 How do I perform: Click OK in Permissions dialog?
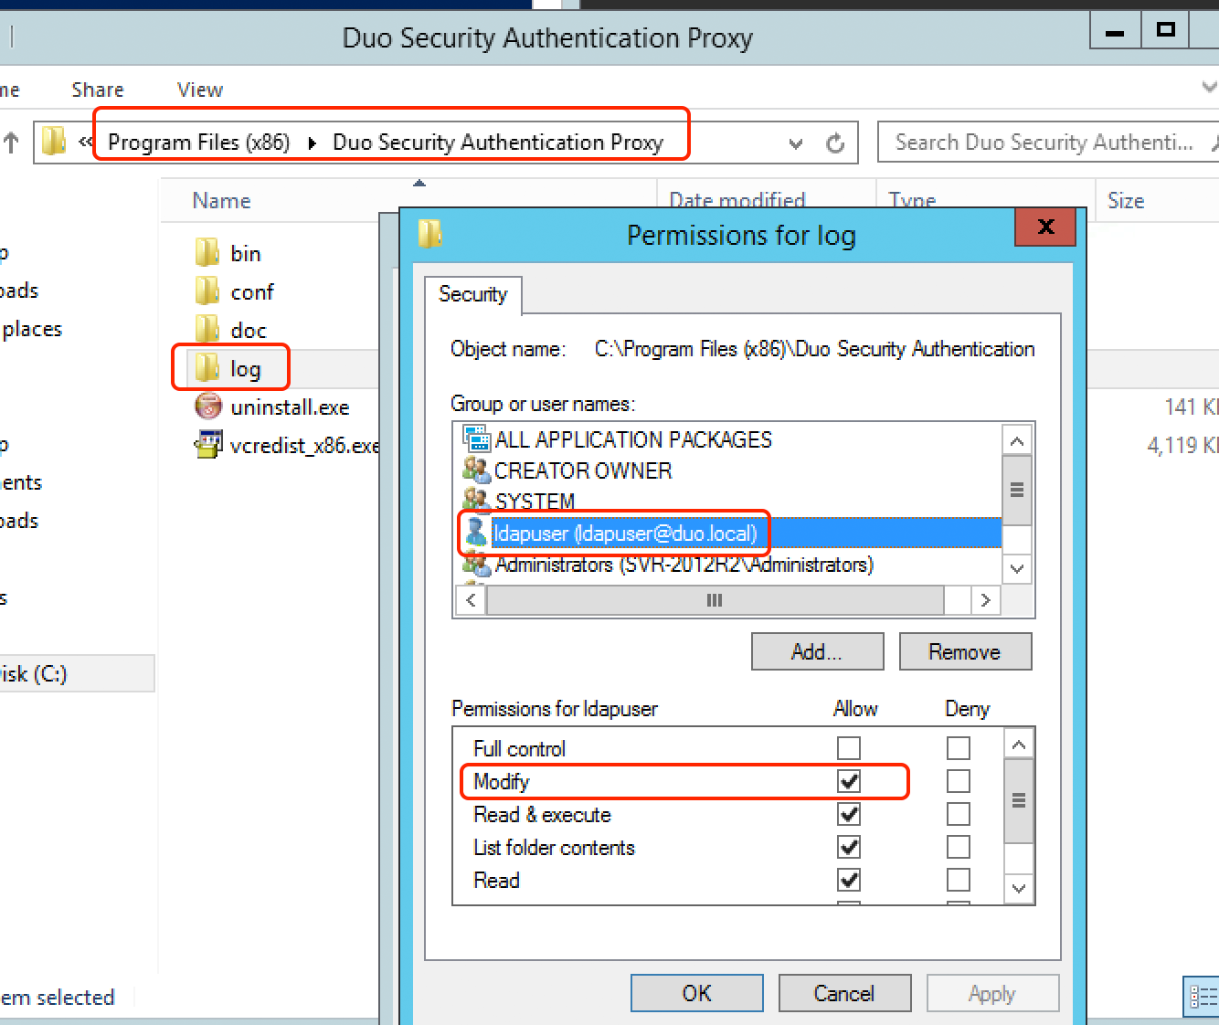coord(697,993)
